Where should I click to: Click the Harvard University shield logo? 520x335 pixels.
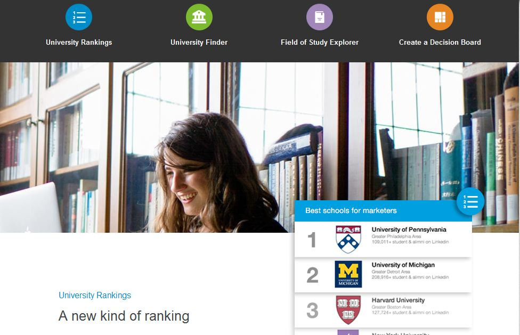pos(348,309)
